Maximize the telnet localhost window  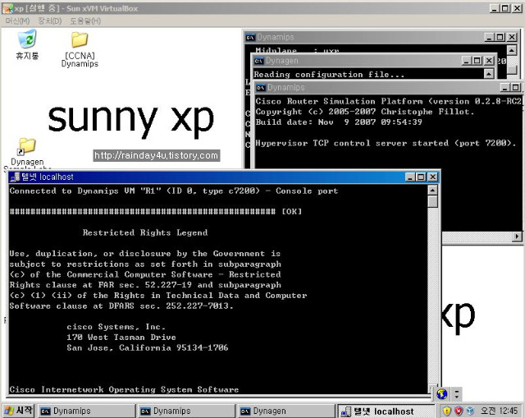coord(421,177)
